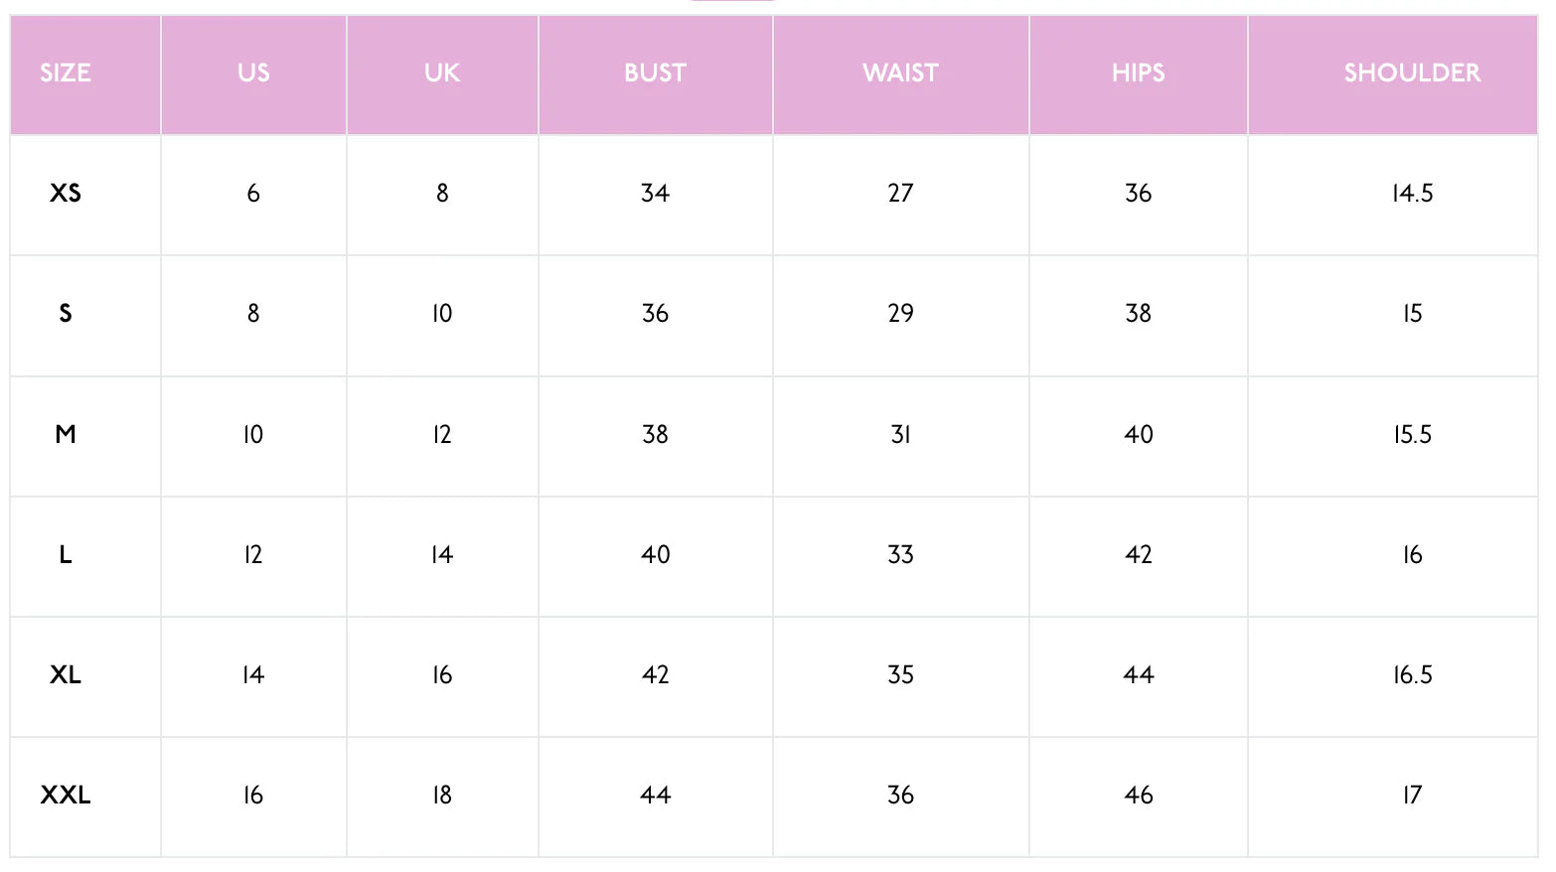Select the SHOULDER column header
This screenshot has width=1556, height=872.
(1412, 73)
